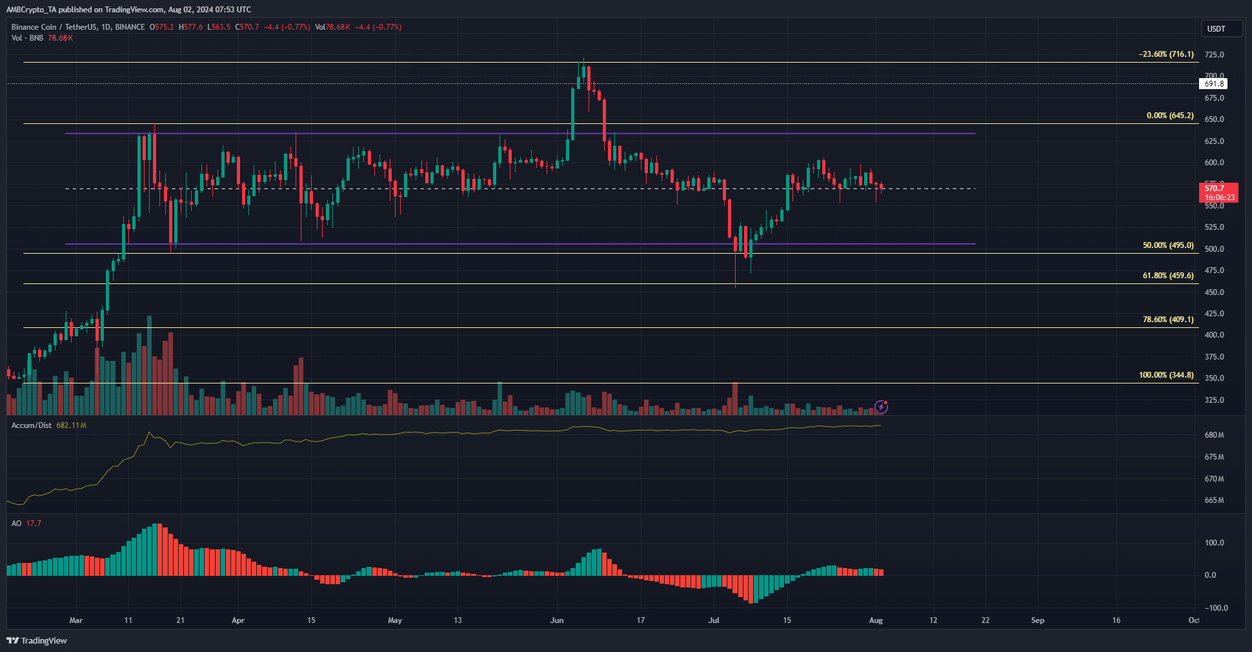
Task: Select the 61.80% (459.6) Fibonacci label
Action: tap(1168, 276)
